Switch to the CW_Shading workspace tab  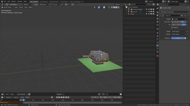[x=44, y=2]
